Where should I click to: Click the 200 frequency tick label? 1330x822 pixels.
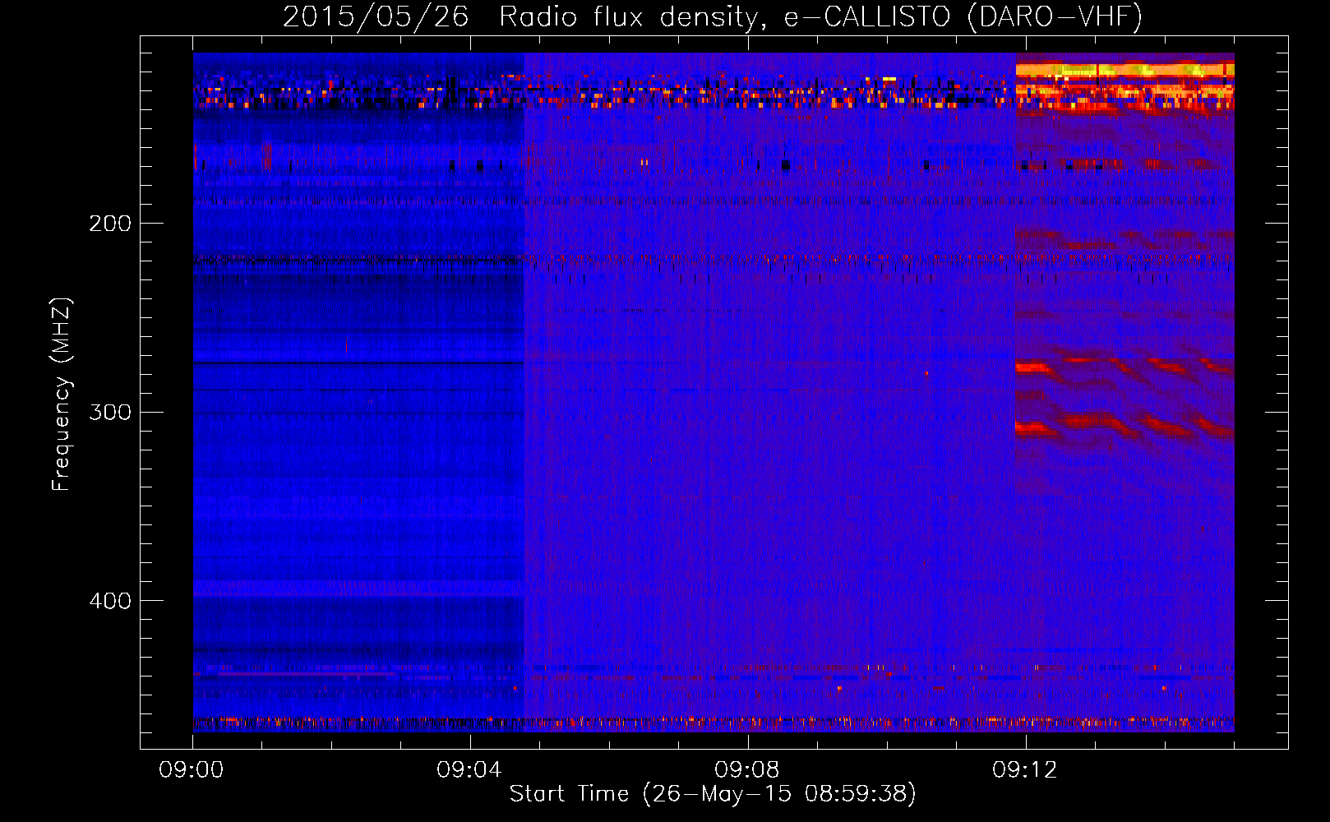pos(110,224)
